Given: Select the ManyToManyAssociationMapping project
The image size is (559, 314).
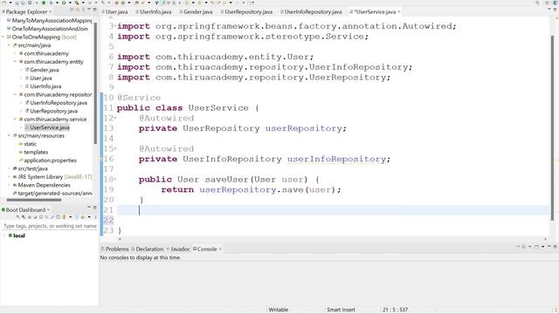Looking at the screenshot, I should [52, 21].
